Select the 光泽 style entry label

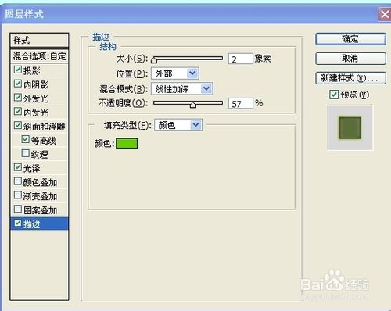(x=32, y=168)
